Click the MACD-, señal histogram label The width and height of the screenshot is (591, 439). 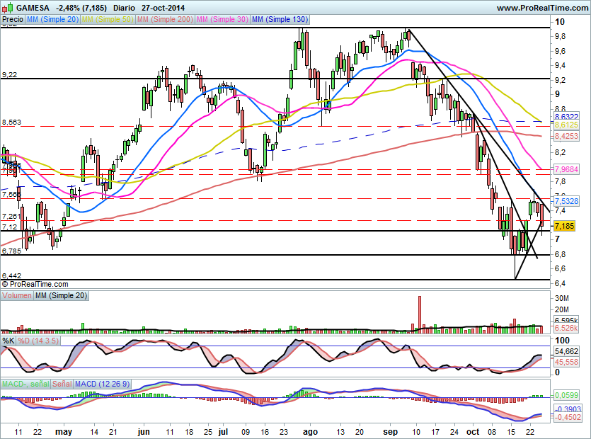pos(25,384)
